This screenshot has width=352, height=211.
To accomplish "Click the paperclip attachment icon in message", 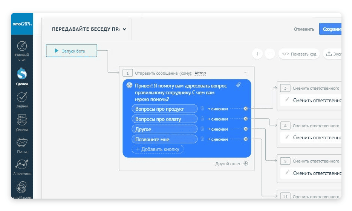I will 239,85.
